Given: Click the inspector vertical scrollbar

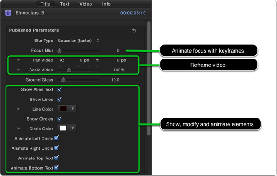Looking at the screenshot, I should coord(149,78).
